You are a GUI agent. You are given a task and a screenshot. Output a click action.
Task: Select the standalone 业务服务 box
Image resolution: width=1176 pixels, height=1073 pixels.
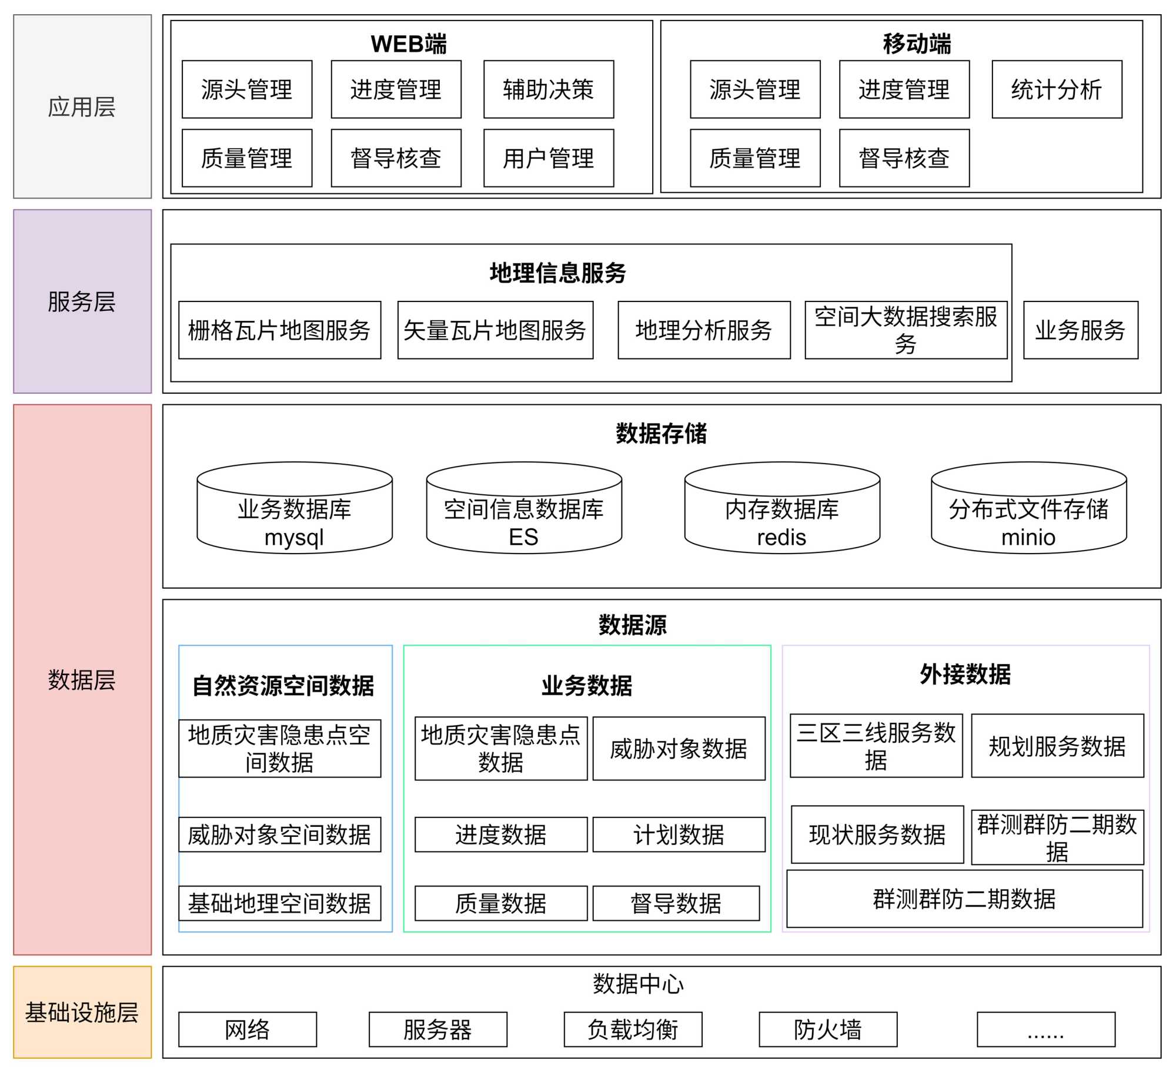click(x=1080, y=330)
